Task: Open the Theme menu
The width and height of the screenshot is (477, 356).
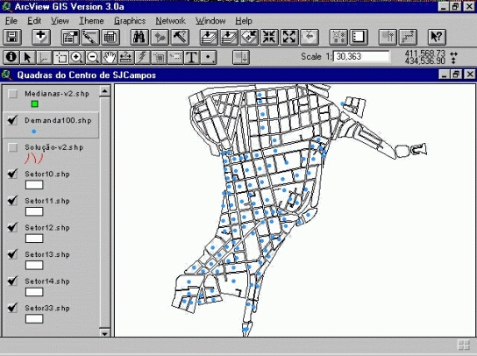Action: click(x=91, y=21)
